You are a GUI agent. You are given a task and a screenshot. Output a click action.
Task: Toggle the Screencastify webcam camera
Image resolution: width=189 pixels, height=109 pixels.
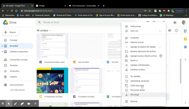[x=29, y=104]
